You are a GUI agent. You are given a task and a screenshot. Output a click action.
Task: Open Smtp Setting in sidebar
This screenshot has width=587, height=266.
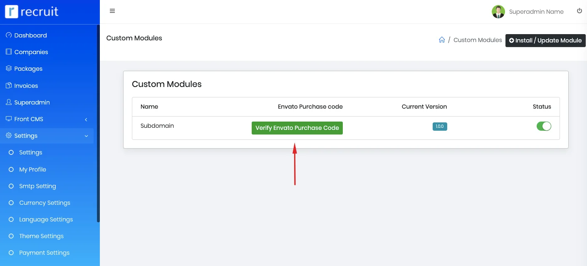[37, 186]
